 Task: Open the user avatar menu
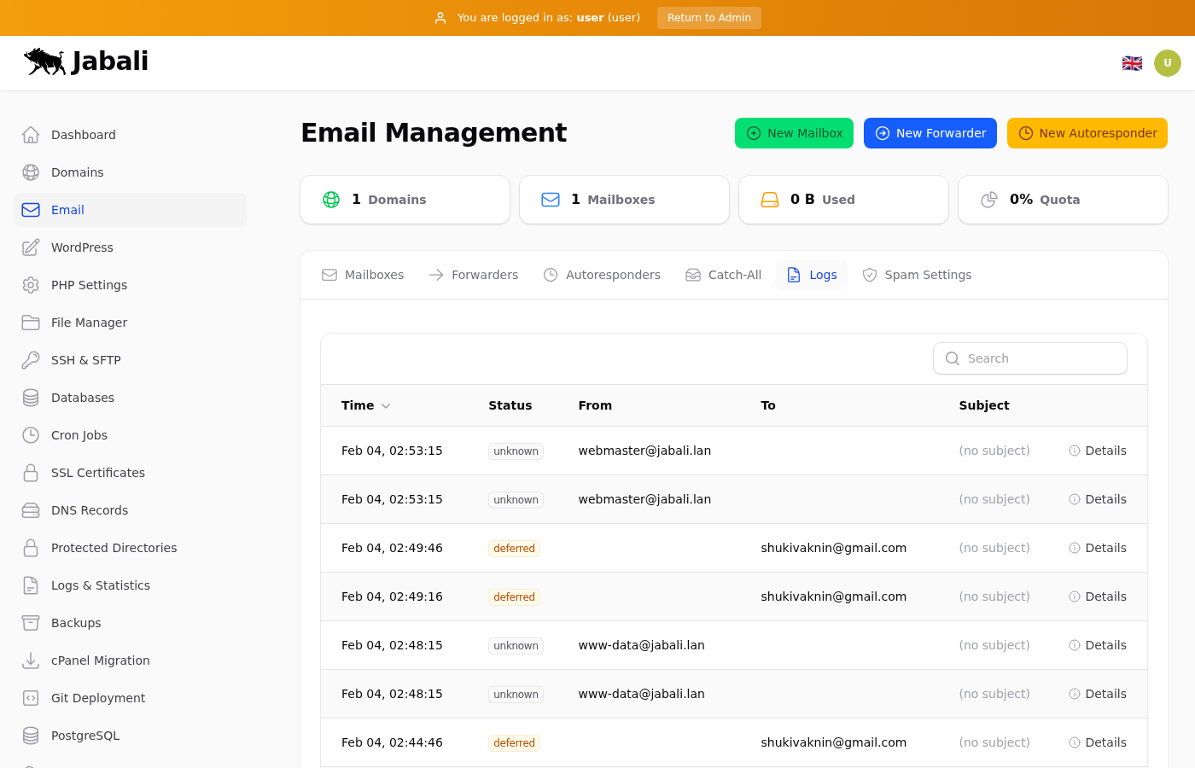[x=1167, y=63]
